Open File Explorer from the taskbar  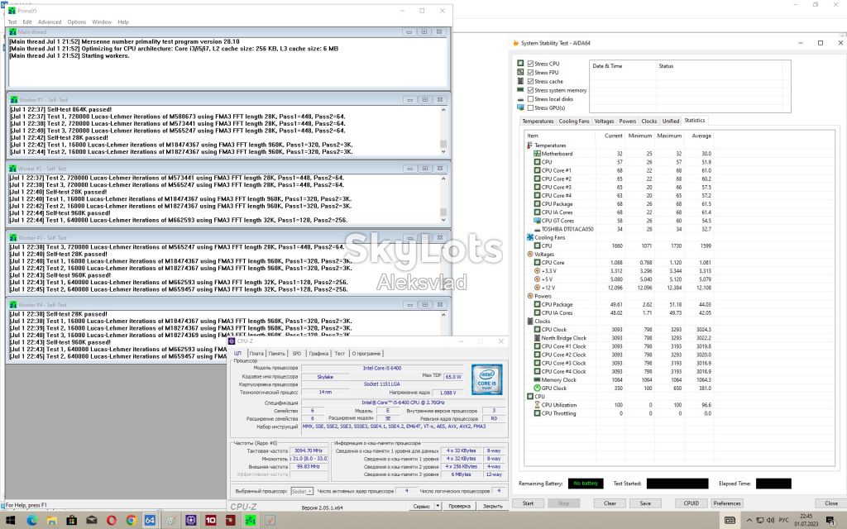coord(52,521)
